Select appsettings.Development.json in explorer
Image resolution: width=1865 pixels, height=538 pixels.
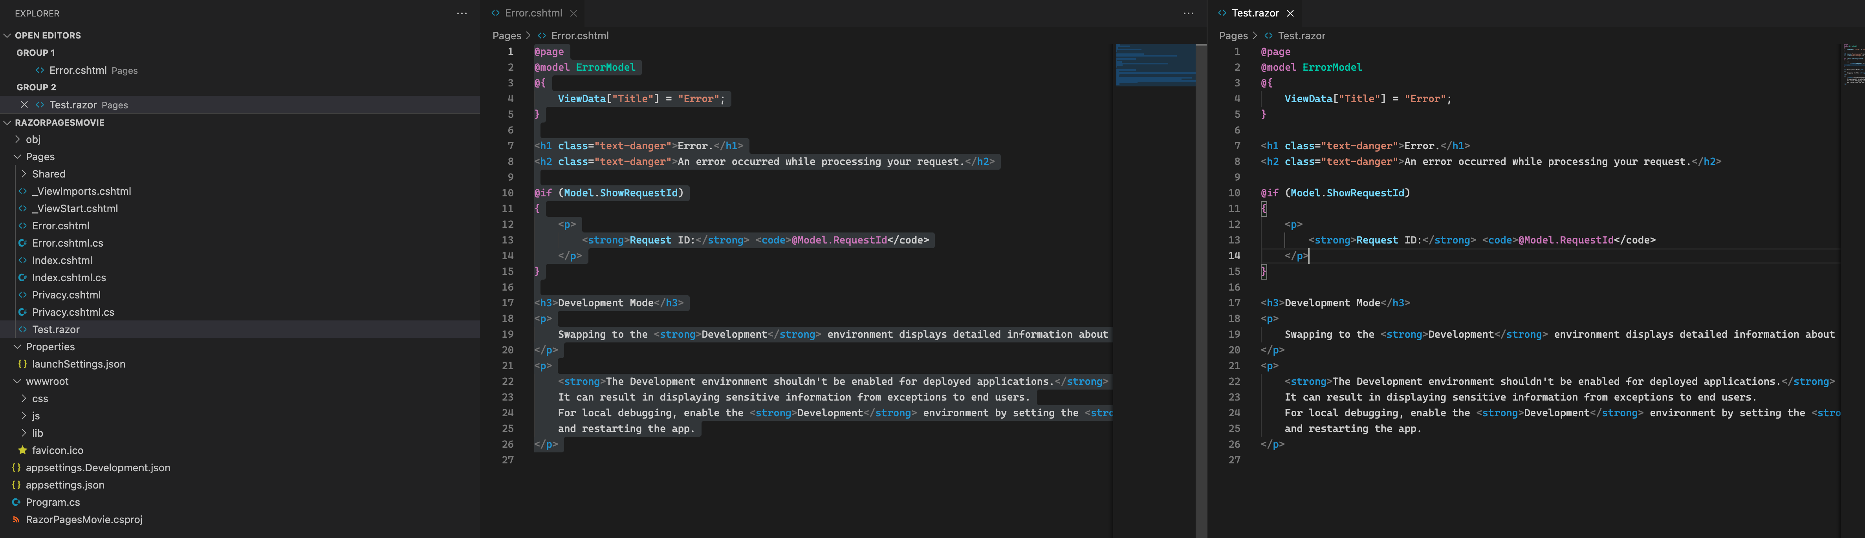[98, 467]
